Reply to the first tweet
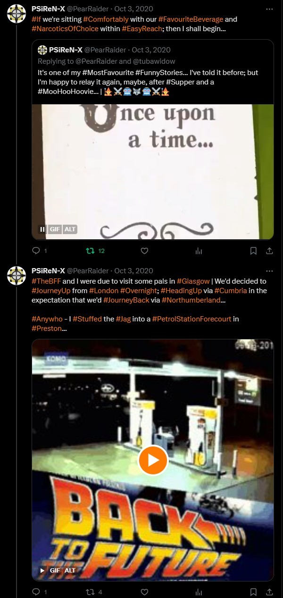The height and width of the screenshot is (598, 283). [x=36, y=251]
